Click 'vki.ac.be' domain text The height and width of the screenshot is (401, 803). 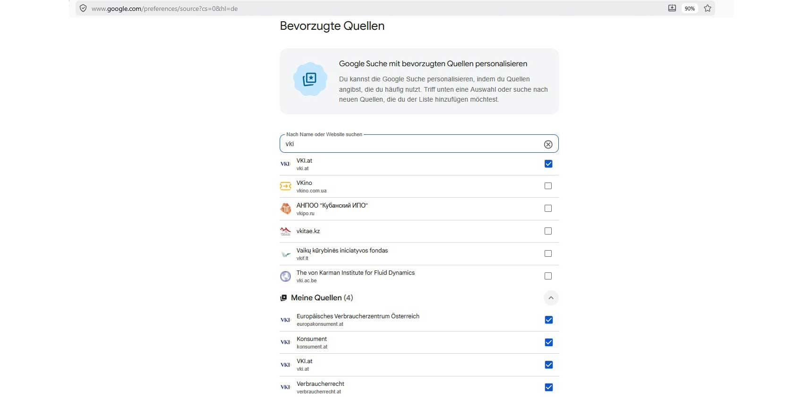tap(307, 281)
